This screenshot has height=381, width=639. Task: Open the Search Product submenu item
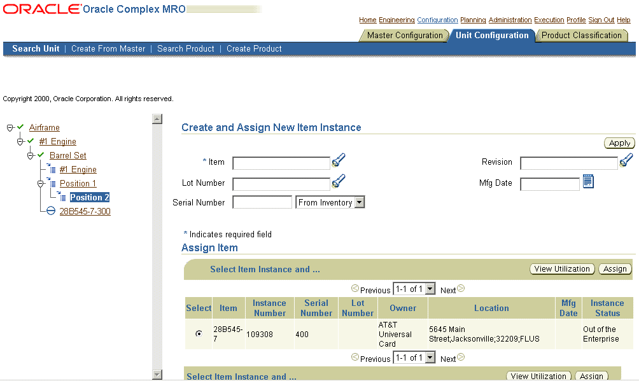[x=185, y=48]
